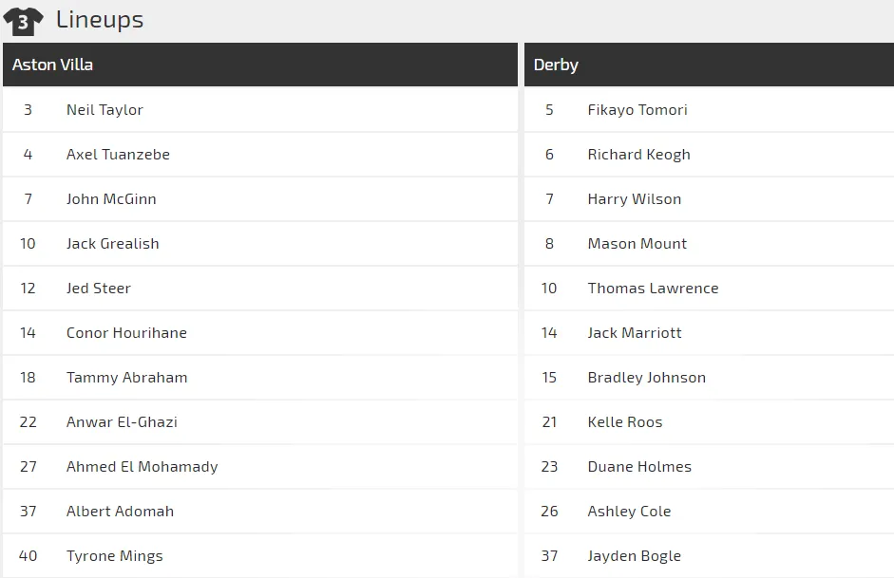This screenshot has width=894, height=578.
Task: Click John McGinn's name
Action: (111, 199)
